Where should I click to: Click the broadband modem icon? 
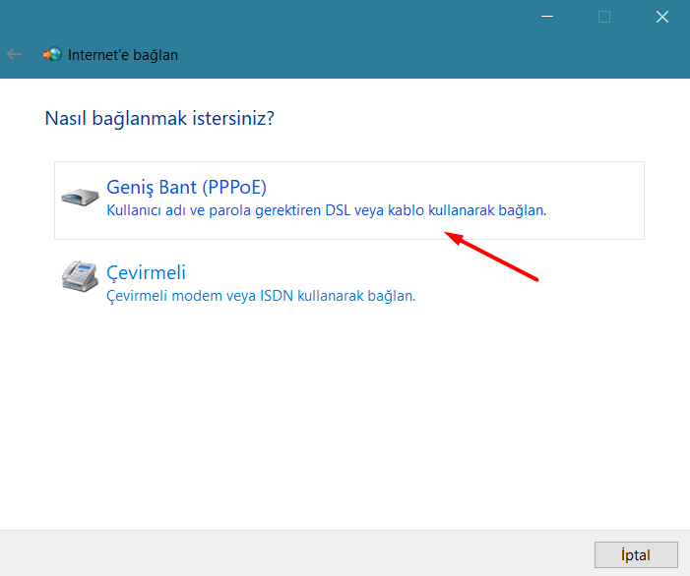pyautogui.click(x=80, y=198)
